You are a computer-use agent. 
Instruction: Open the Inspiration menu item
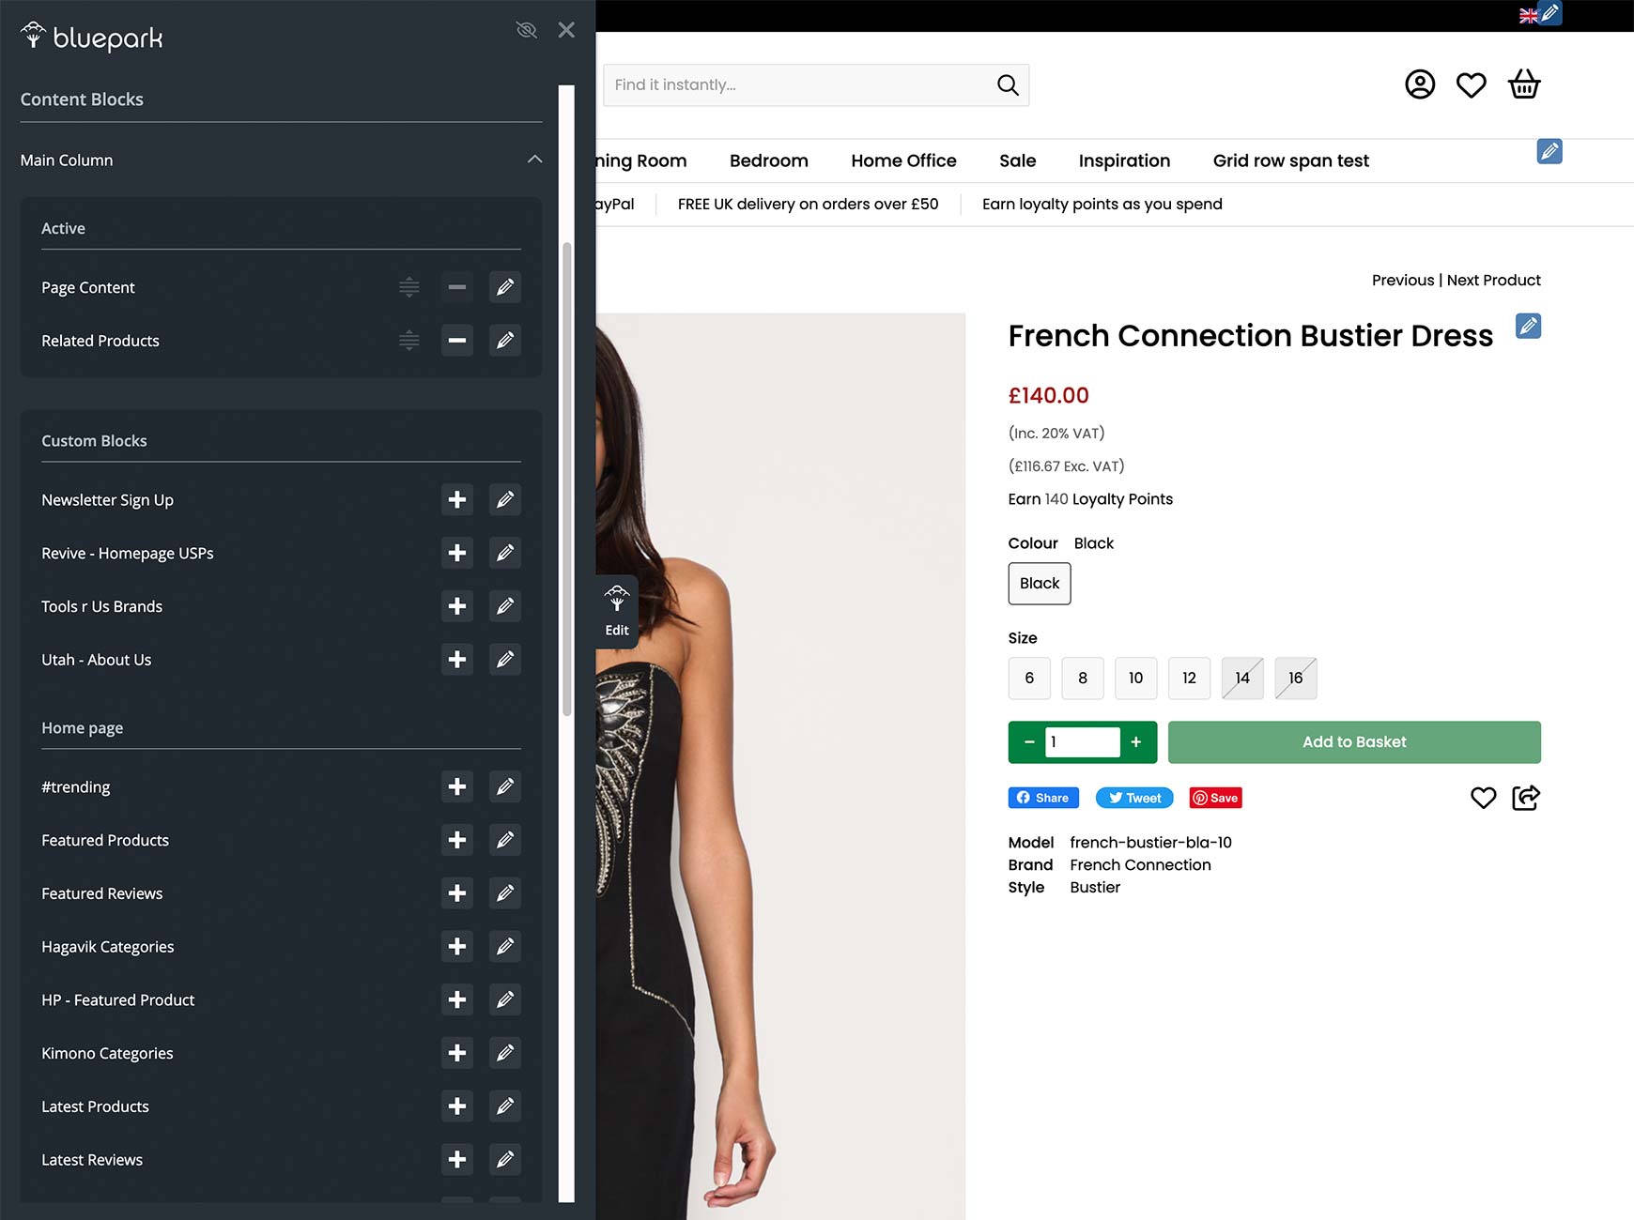(1124, 160)
